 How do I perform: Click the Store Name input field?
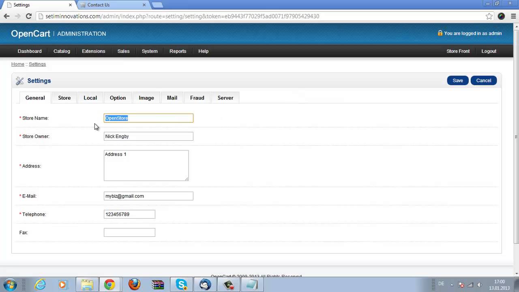[148, 118]
